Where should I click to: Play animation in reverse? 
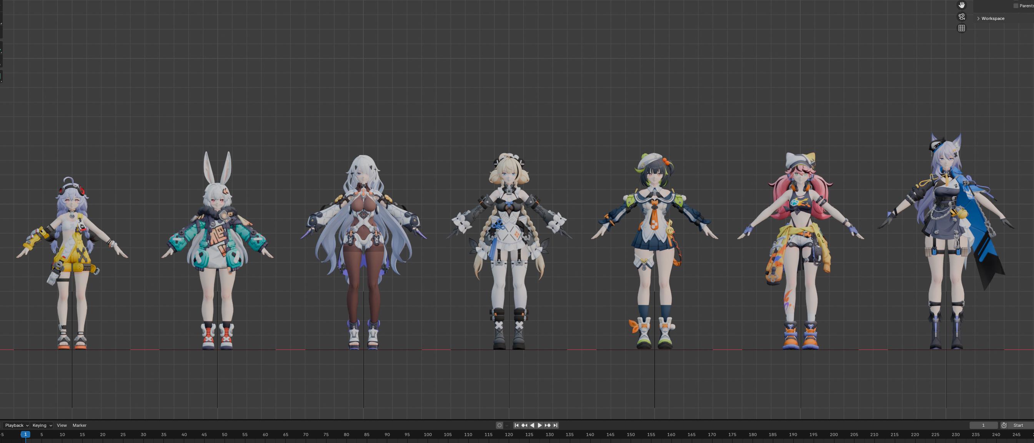point(532,425)
